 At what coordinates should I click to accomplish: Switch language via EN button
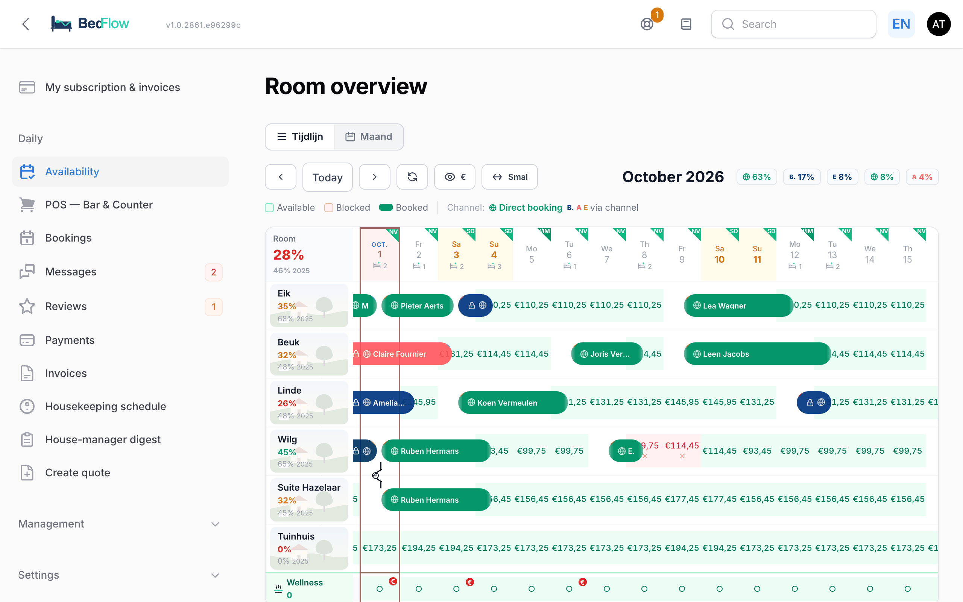[901, 24]
